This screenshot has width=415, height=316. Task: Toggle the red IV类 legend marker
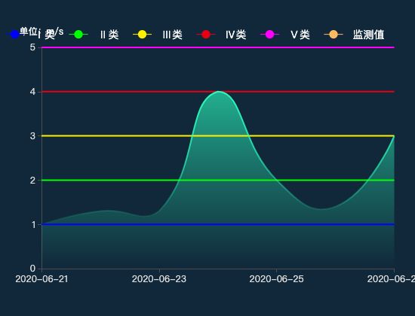click(x=206, y=35)
